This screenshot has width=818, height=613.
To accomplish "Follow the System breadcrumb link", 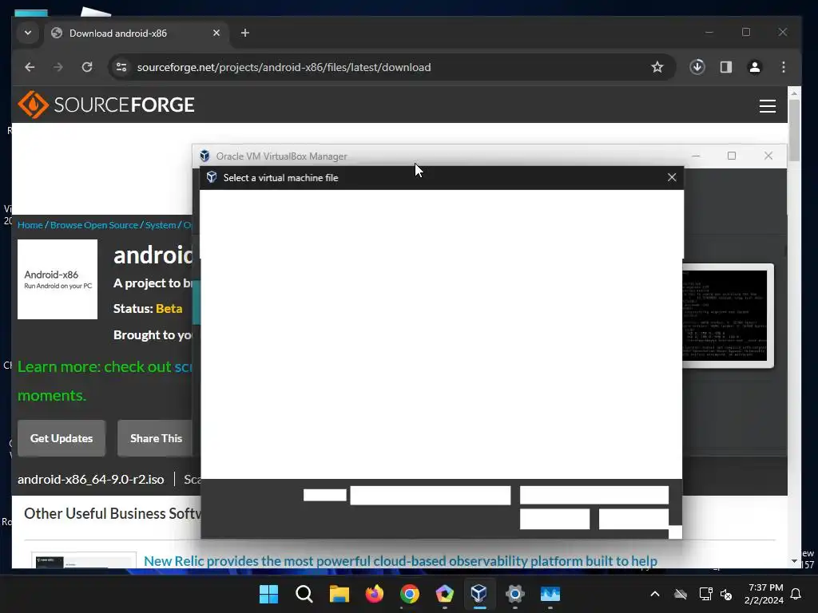I will point(161,225).
